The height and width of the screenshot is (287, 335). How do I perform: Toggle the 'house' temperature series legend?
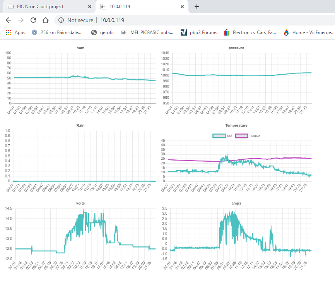point(250,136)
